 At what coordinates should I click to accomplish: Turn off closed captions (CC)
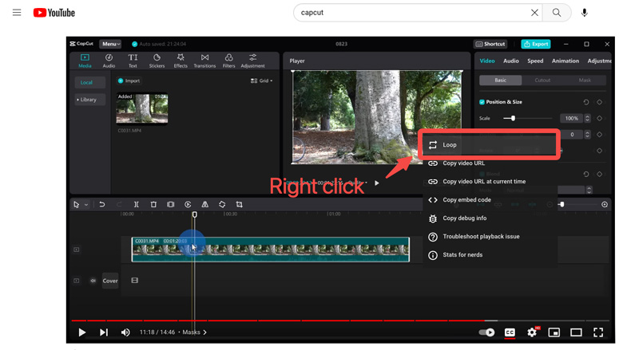[510, 332]
